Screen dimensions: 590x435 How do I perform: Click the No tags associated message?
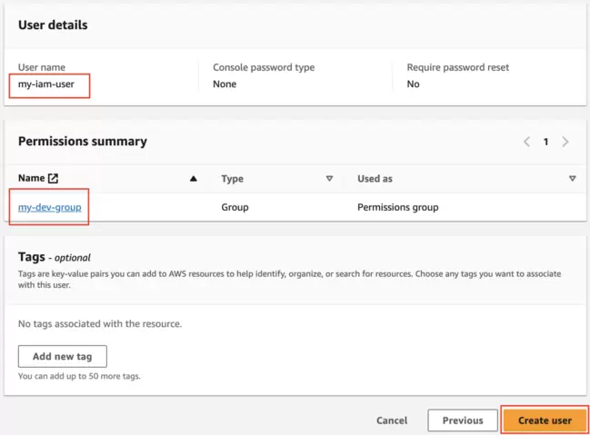pyautogui.click(x=100, y=323)
